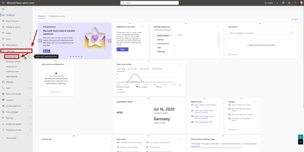
Task: Switch to the Collaboration activity tab
Action: click(x=56, y=16)
